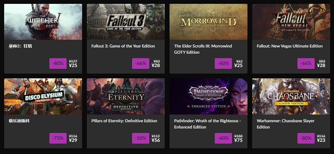Open Pillars of Eternity cover image
The image size is (334, 154).
pyautogui.click(x=126, y=96)
